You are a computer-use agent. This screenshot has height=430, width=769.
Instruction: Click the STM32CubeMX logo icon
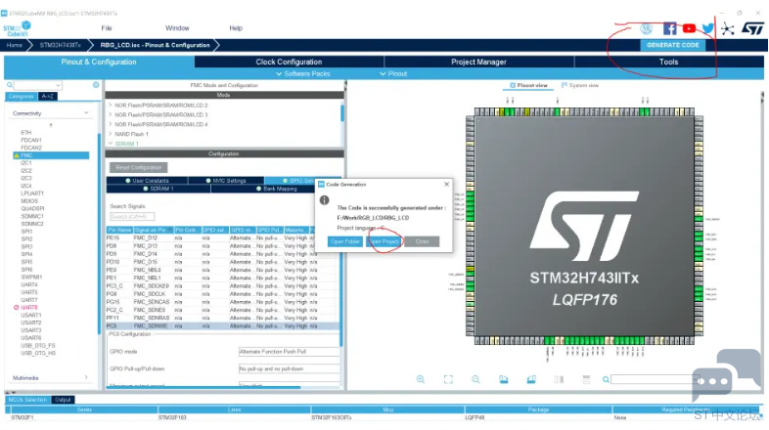coord(18,29)
